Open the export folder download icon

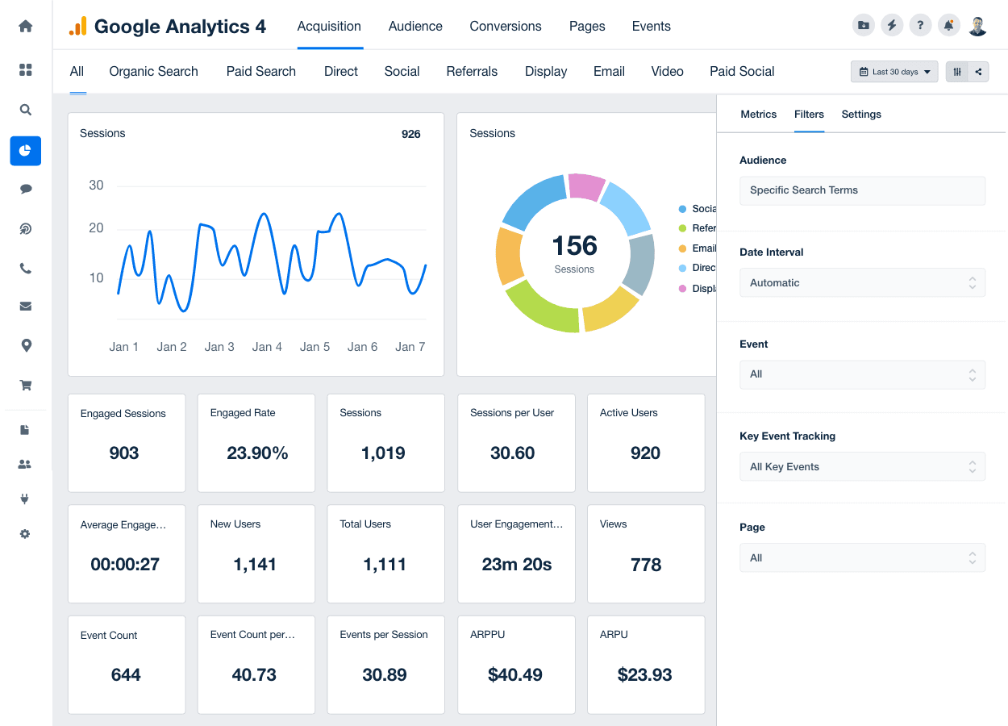coord(863,25)
